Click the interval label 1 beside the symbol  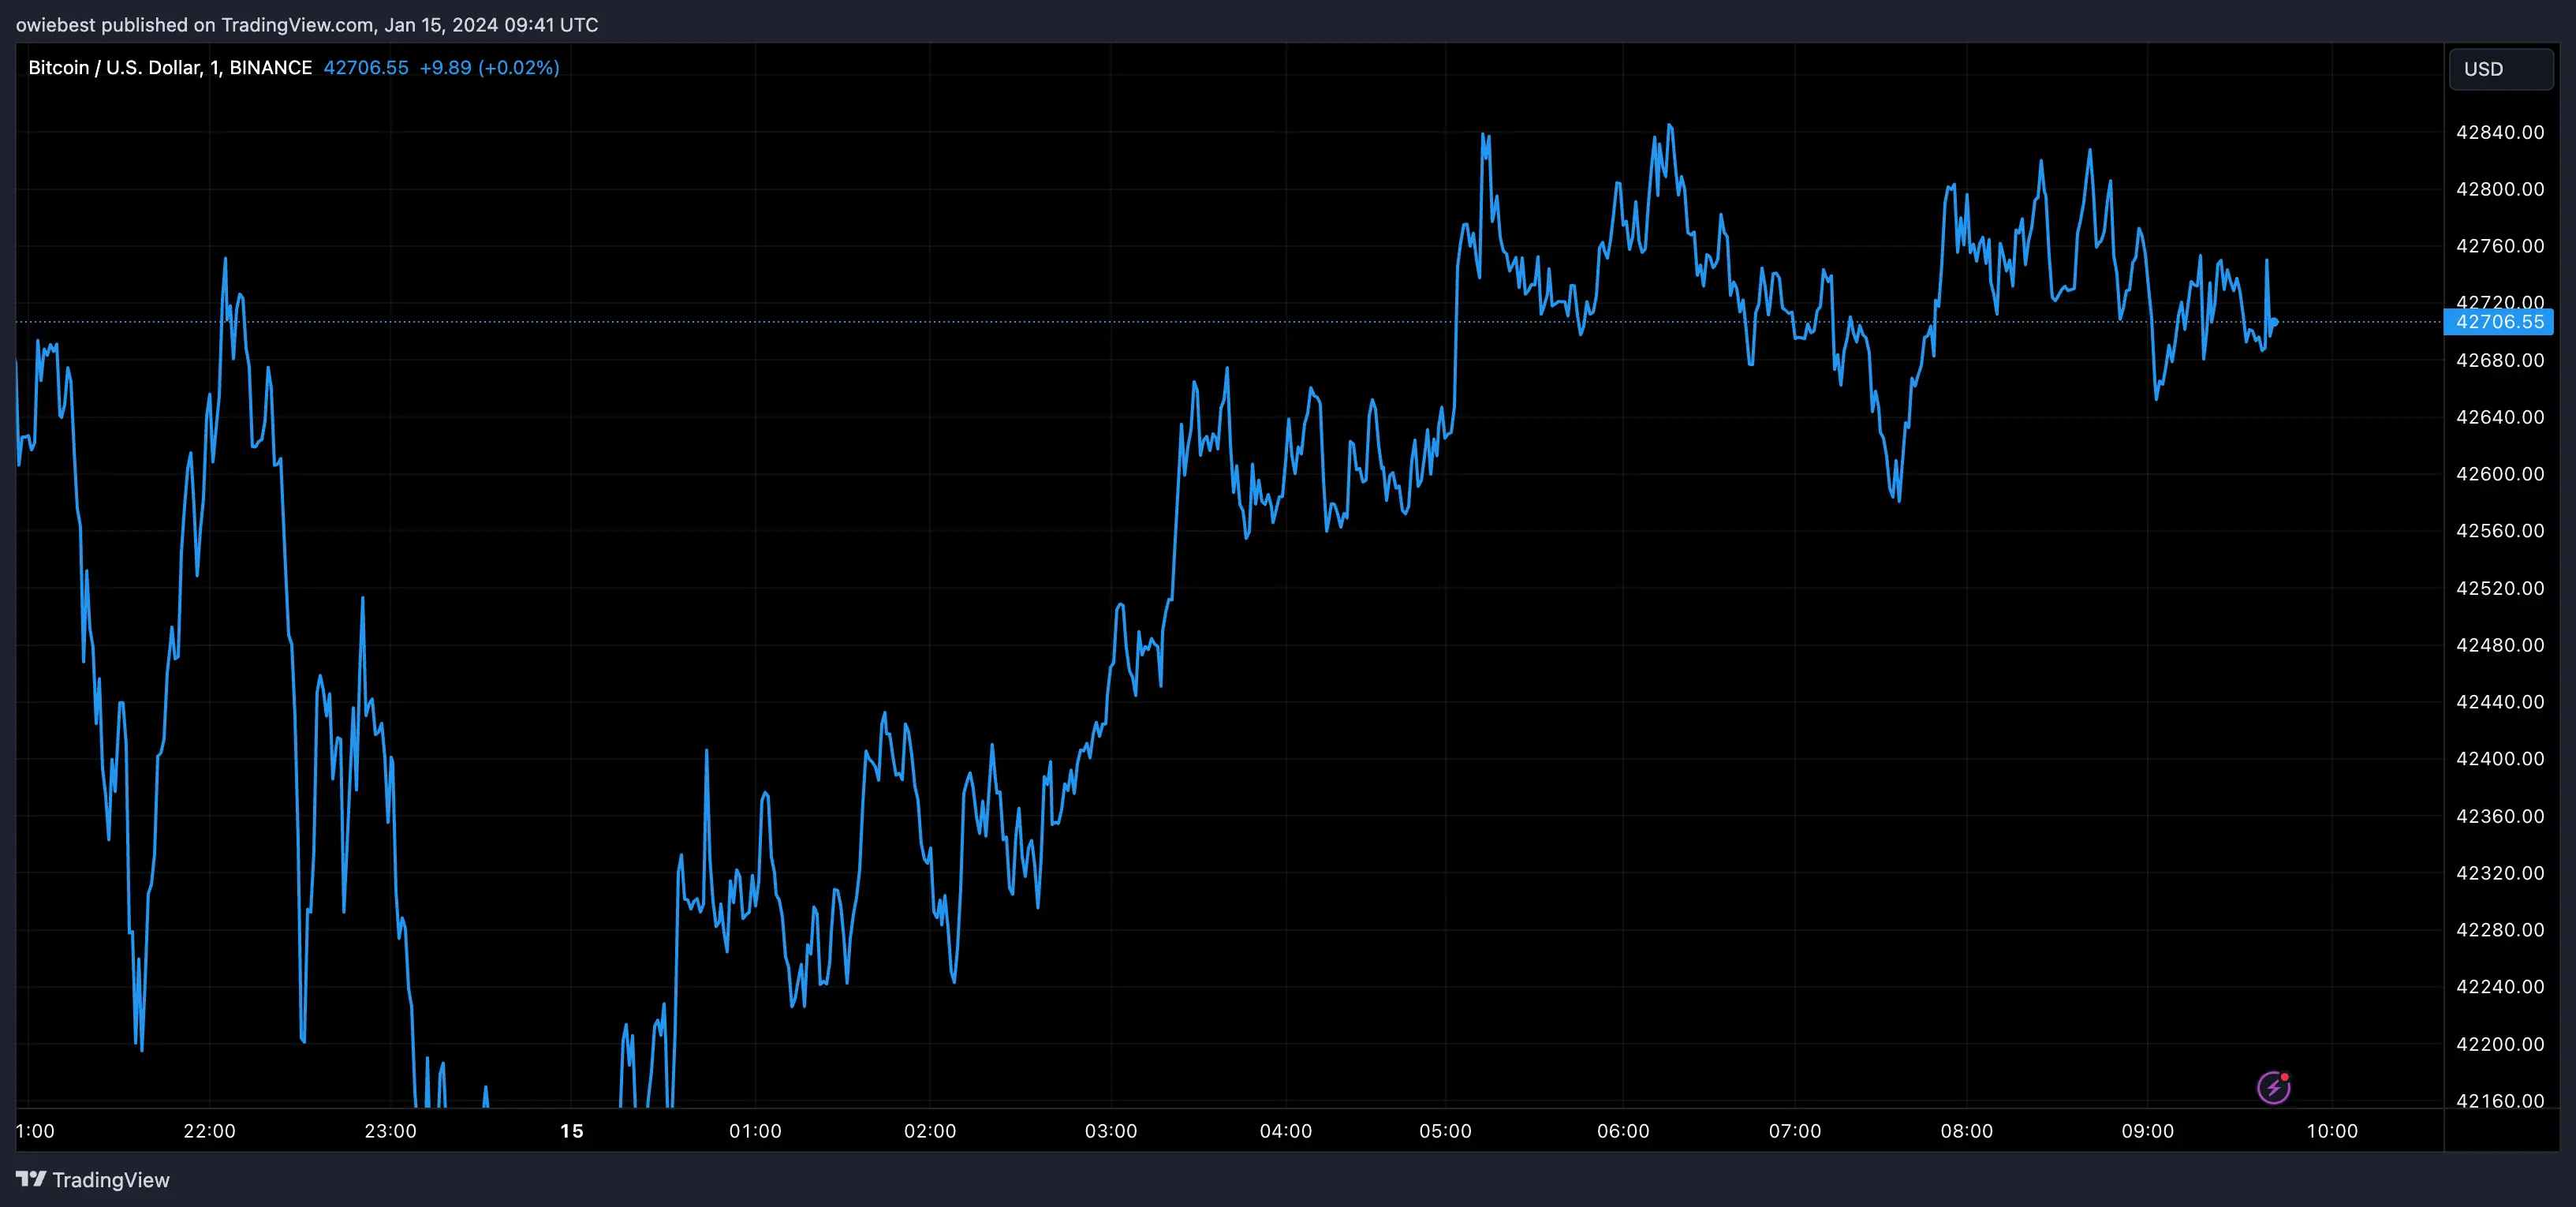(x=214, y=67)
